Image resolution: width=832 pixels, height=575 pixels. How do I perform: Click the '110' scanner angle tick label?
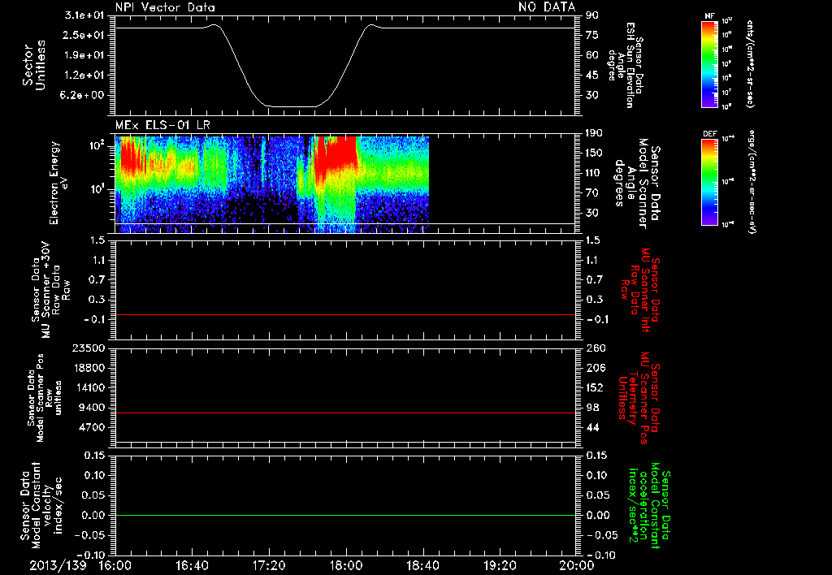click(596, 173)
